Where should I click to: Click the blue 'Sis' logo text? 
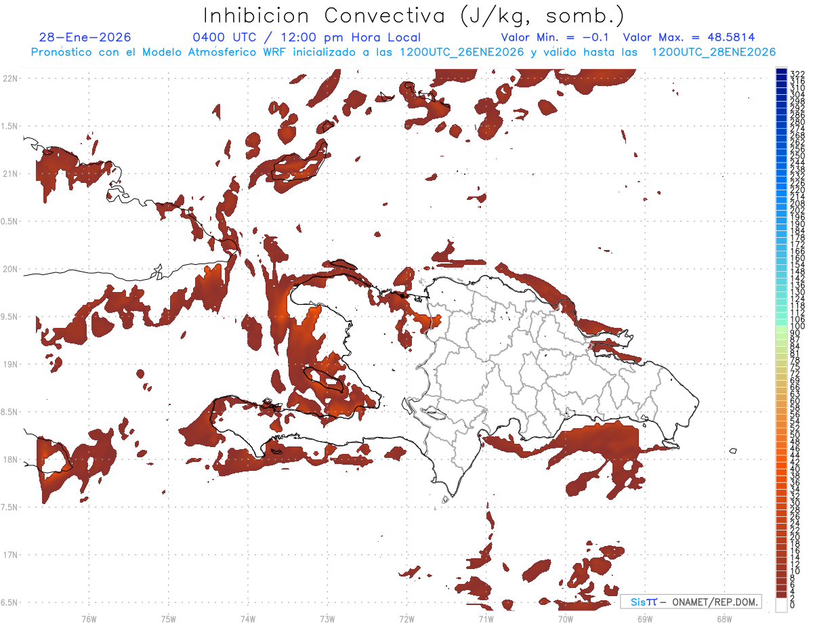[638, 602]
